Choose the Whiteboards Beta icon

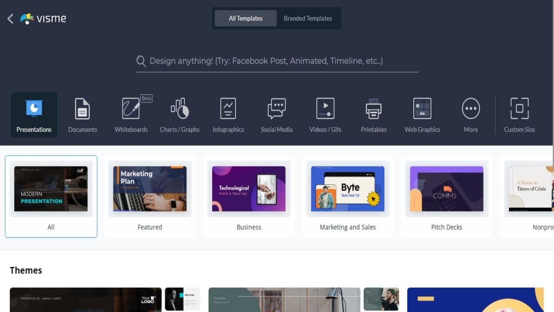pos(131,108)
